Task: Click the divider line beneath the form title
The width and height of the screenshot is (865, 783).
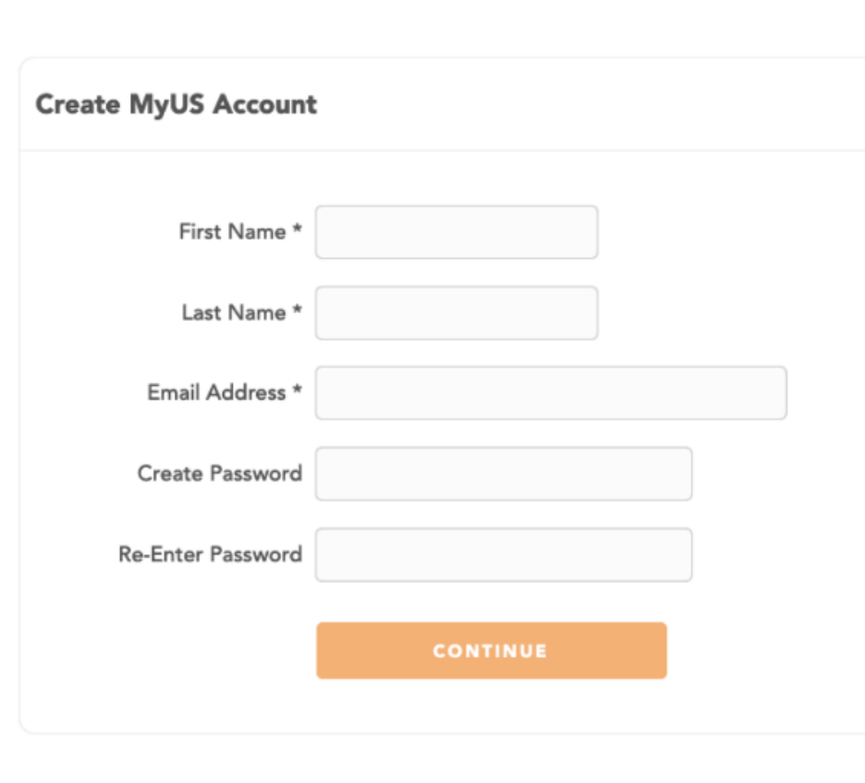Action: 444,150
